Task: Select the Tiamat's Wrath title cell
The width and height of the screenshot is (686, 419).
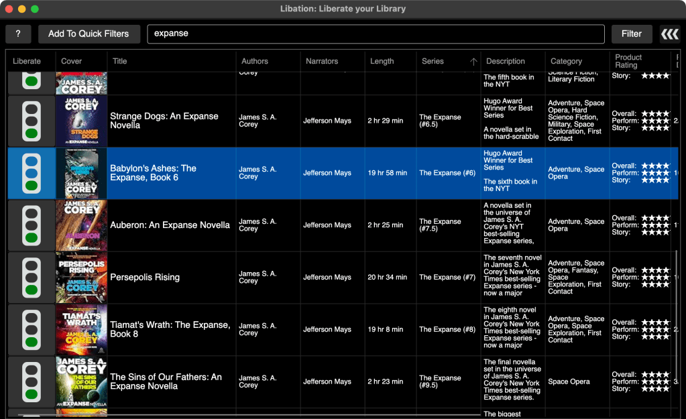Action: [171, 330]
